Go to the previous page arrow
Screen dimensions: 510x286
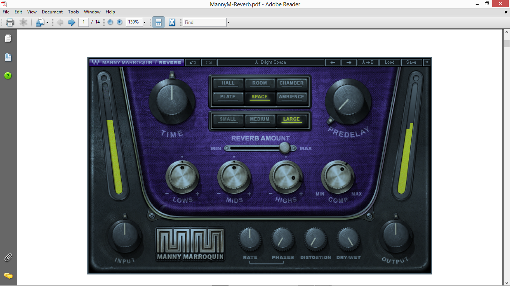[x=60, y=22]
